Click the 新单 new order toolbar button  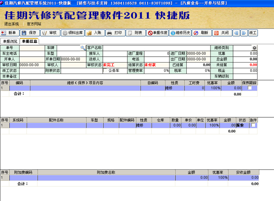[10, 33]
